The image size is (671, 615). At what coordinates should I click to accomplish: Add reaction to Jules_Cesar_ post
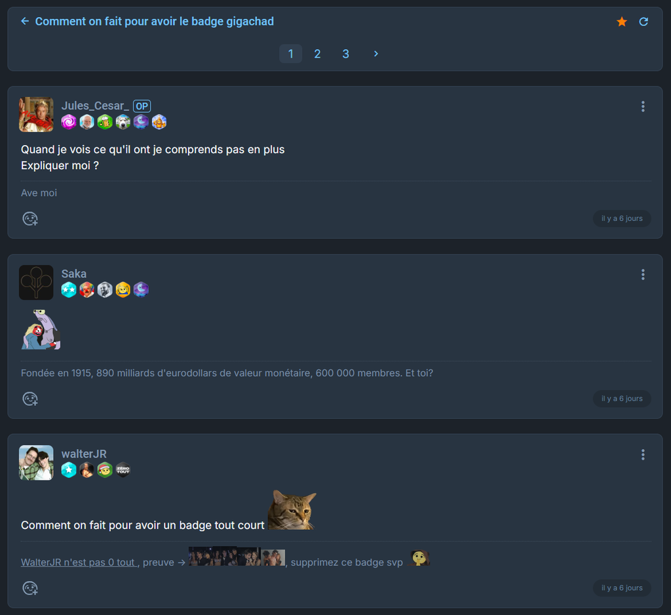30,219
